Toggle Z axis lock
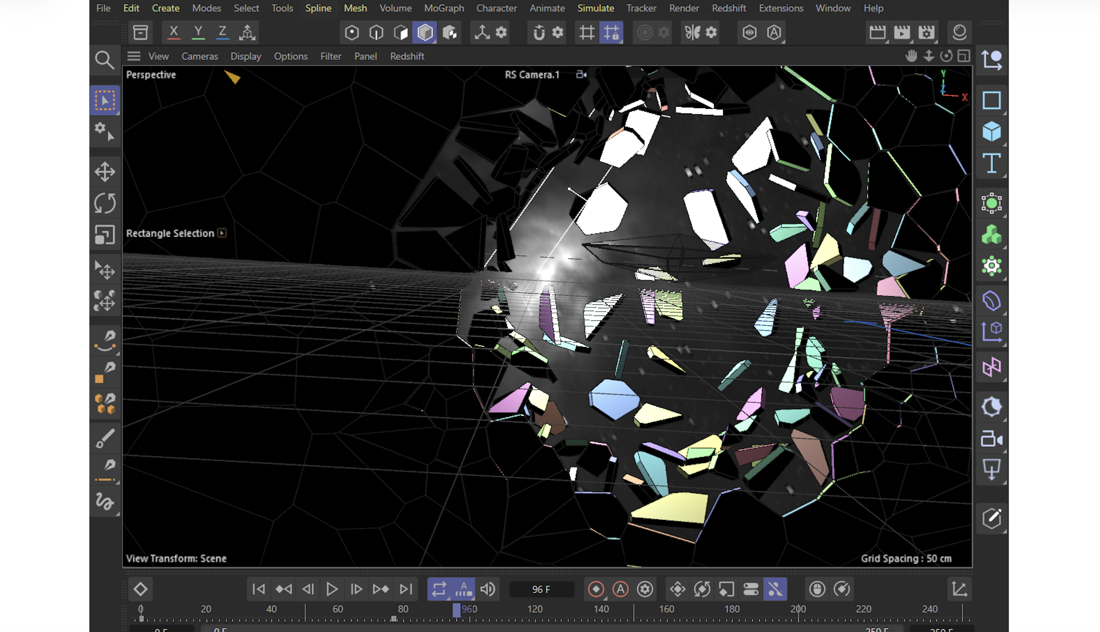This screenshot has height=632, width=1100. 222,32
